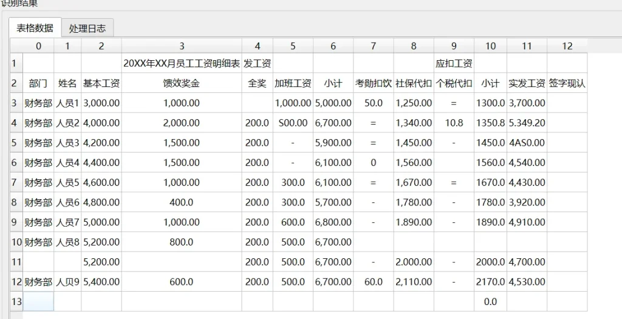Screen dimensions: 622x319
Task: Click the 400.0 bonus cell
Action: pyautogui.click(x=182, y=202)
